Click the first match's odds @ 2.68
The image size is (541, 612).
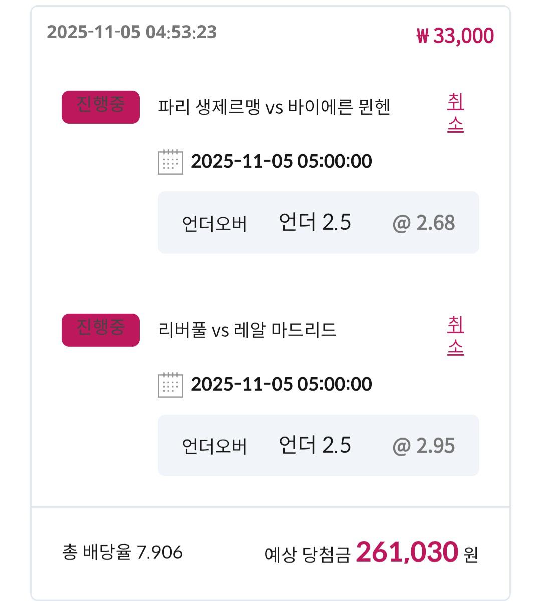pyautogui.click(x=424, y=223)
